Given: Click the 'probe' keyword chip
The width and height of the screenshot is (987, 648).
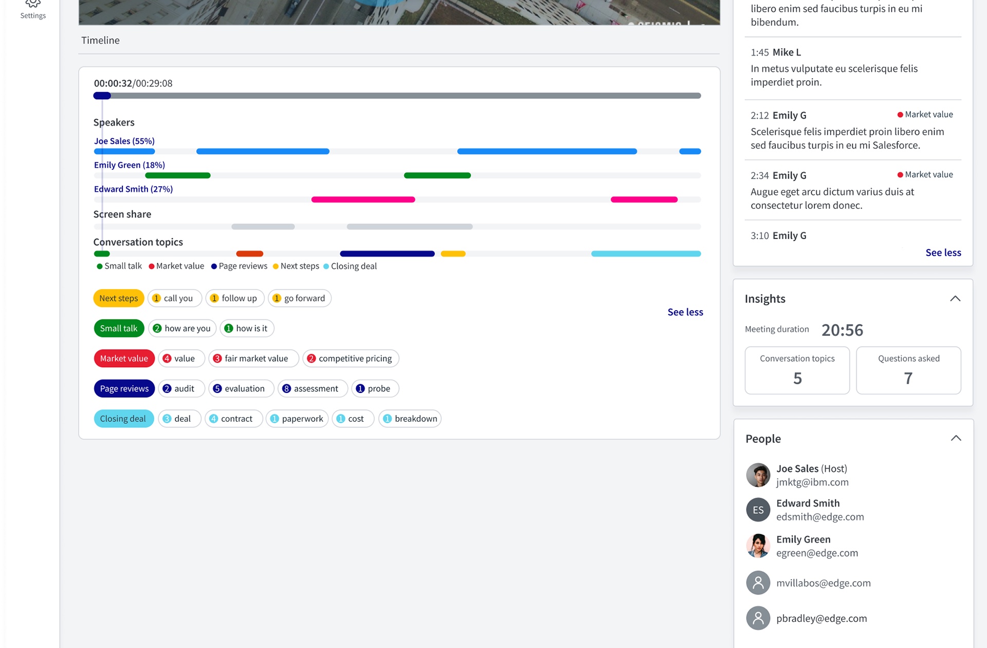Looking at the screenshot, I should (375, 388).
